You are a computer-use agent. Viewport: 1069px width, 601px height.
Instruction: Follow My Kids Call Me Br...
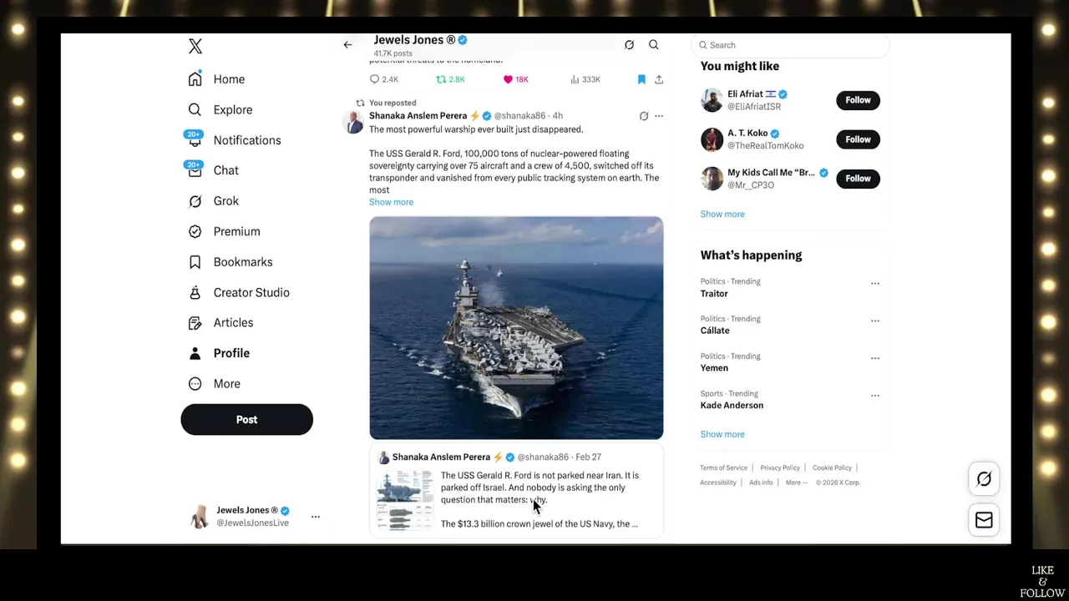[858, 179]
